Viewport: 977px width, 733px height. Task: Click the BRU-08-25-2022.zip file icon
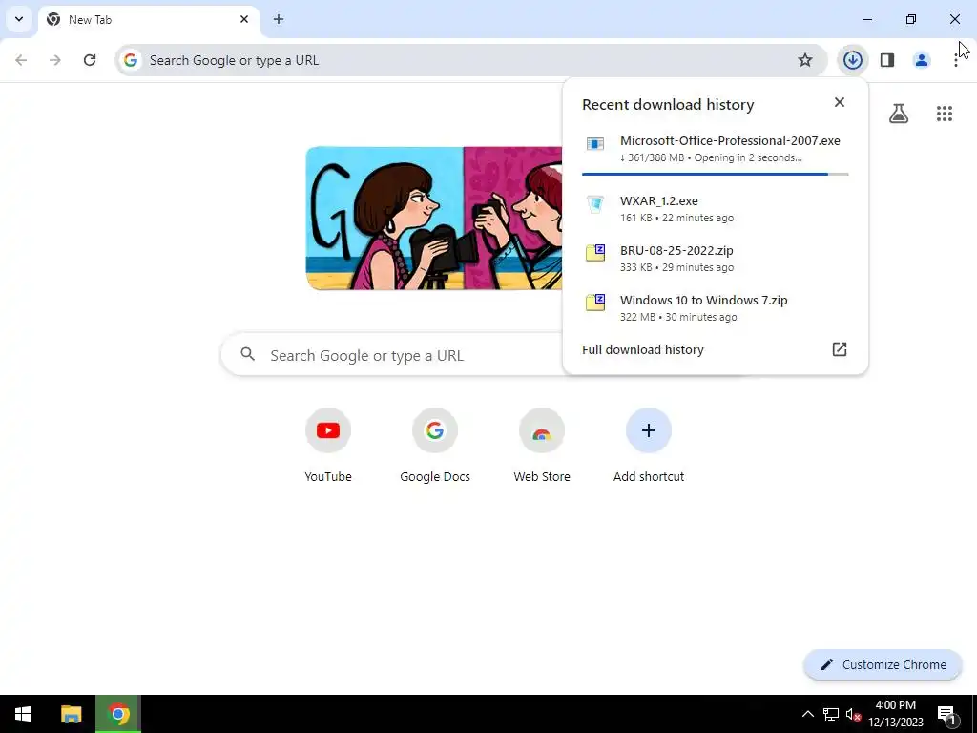point(595,253)
